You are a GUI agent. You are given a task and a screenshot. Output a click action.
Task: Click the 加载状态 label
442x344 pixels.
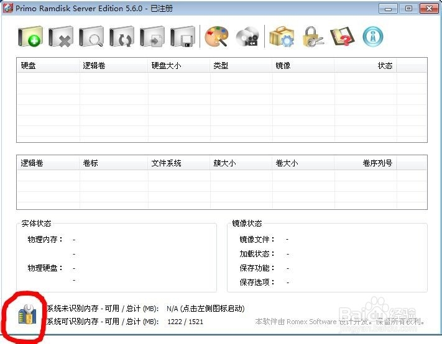[257, 254]
